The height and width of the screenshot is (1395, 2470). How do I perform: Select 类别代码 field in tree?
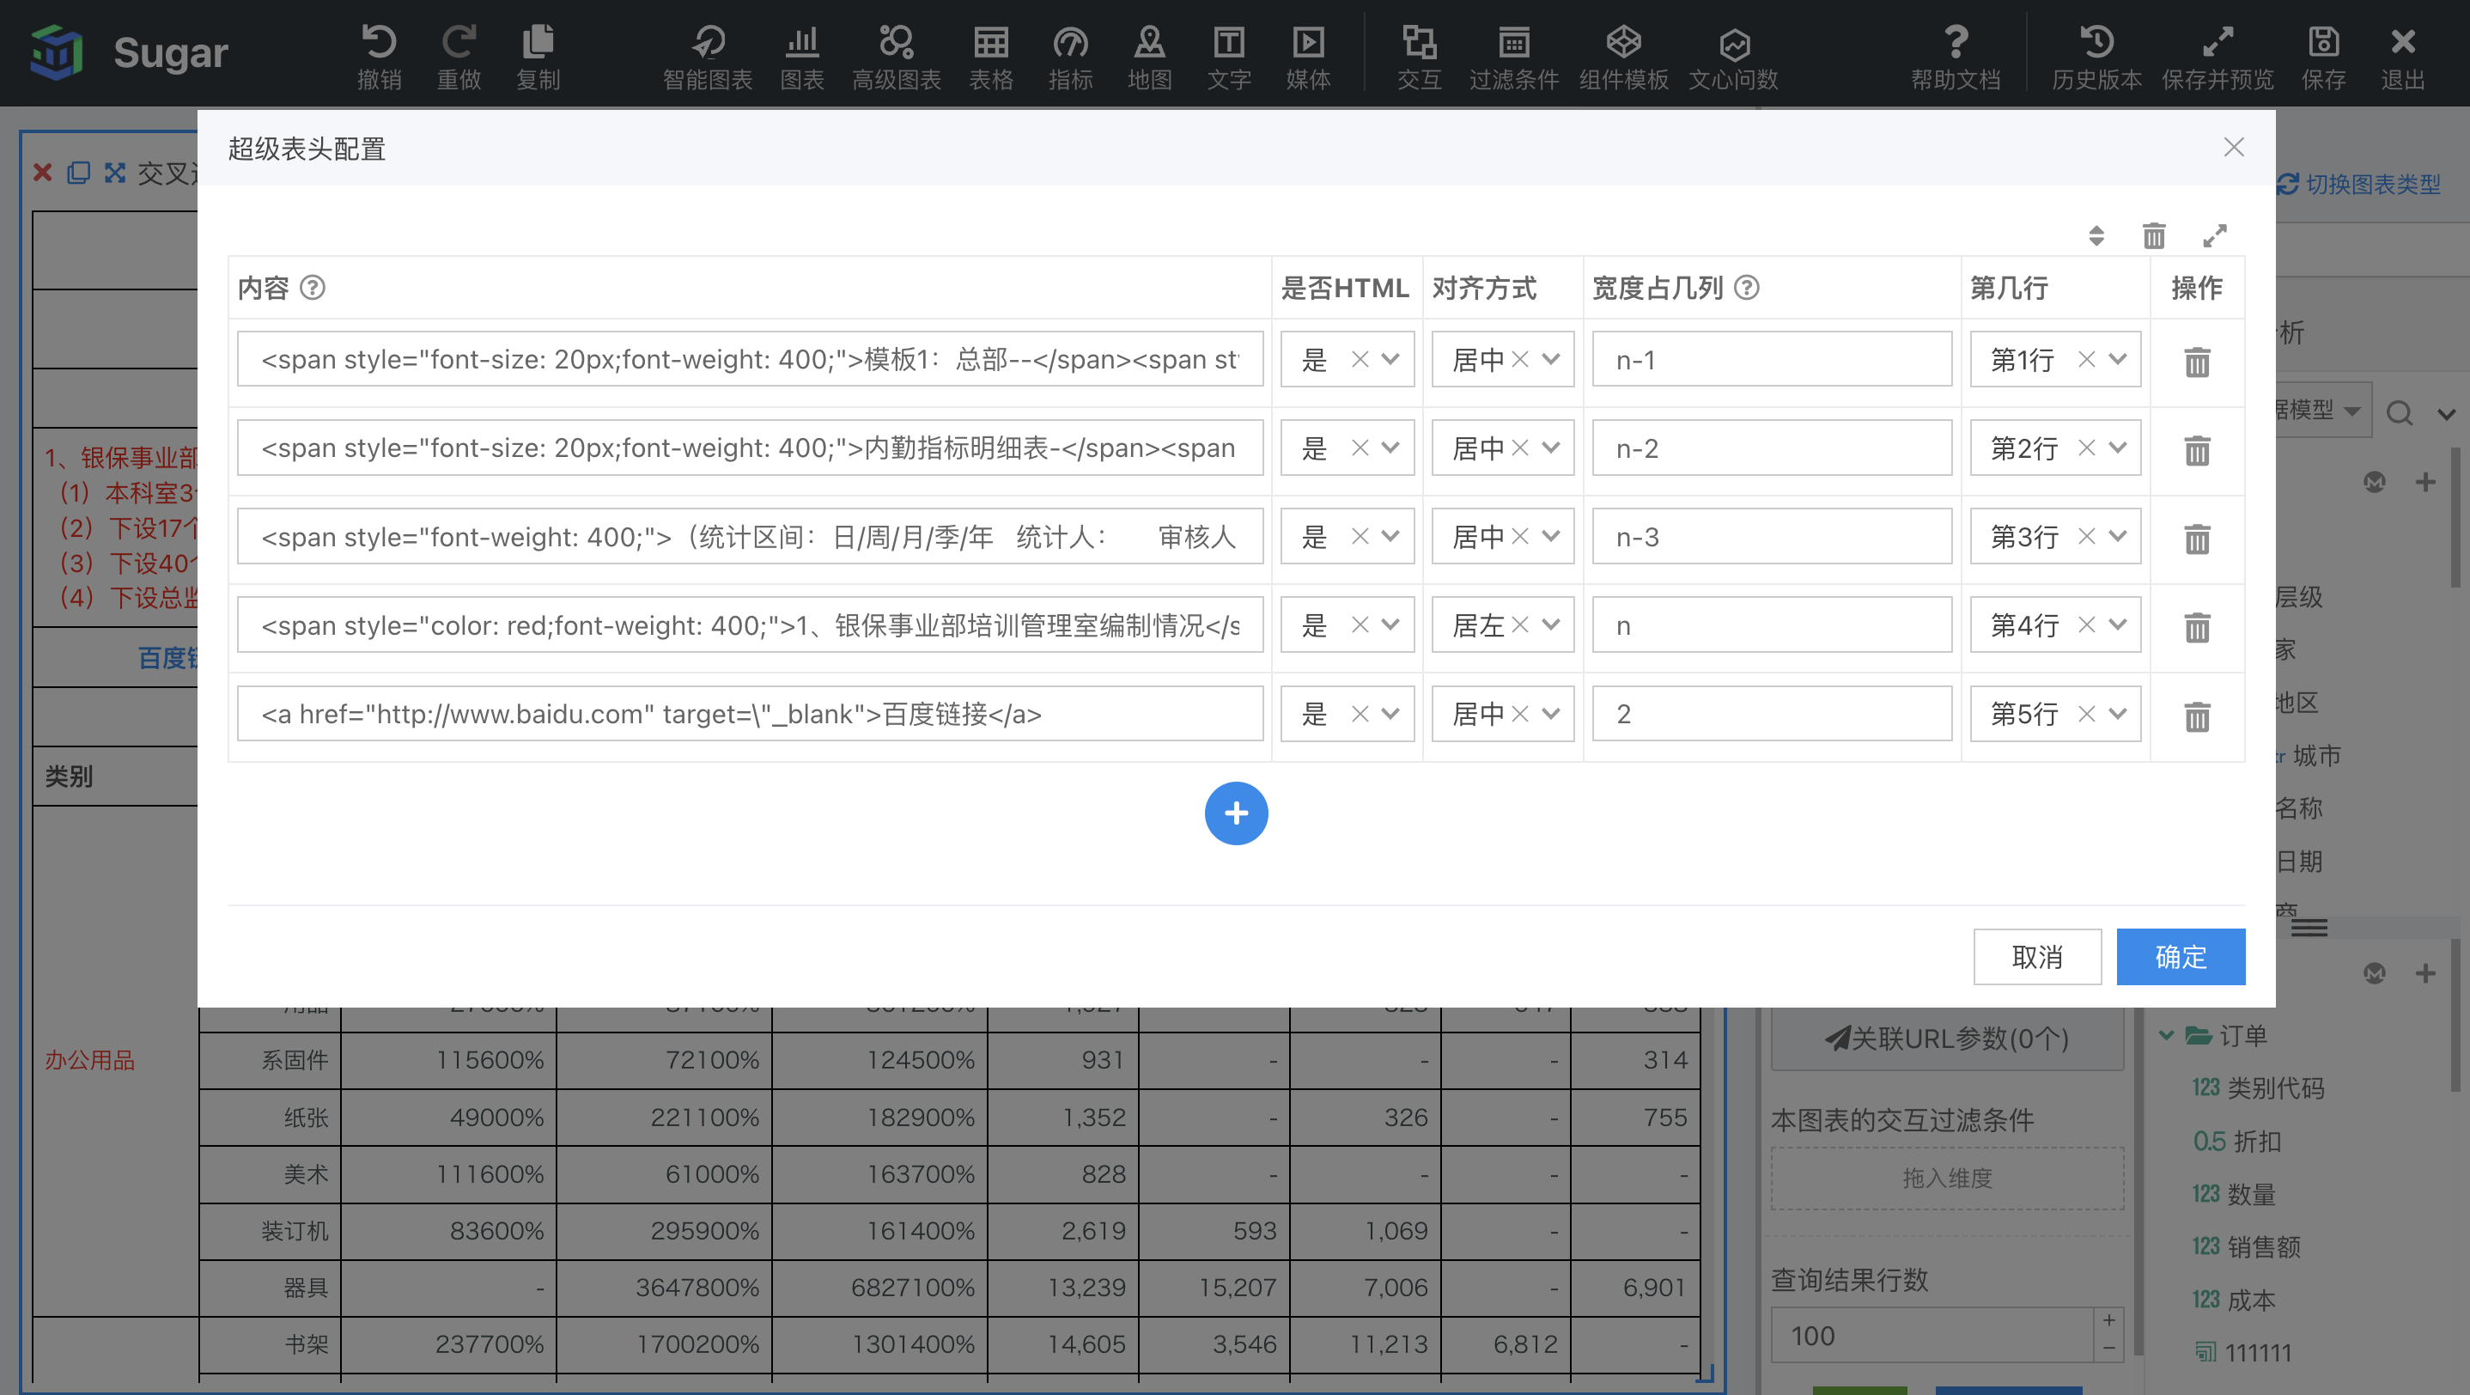pyautogui.click(x=2258, y=1088)
